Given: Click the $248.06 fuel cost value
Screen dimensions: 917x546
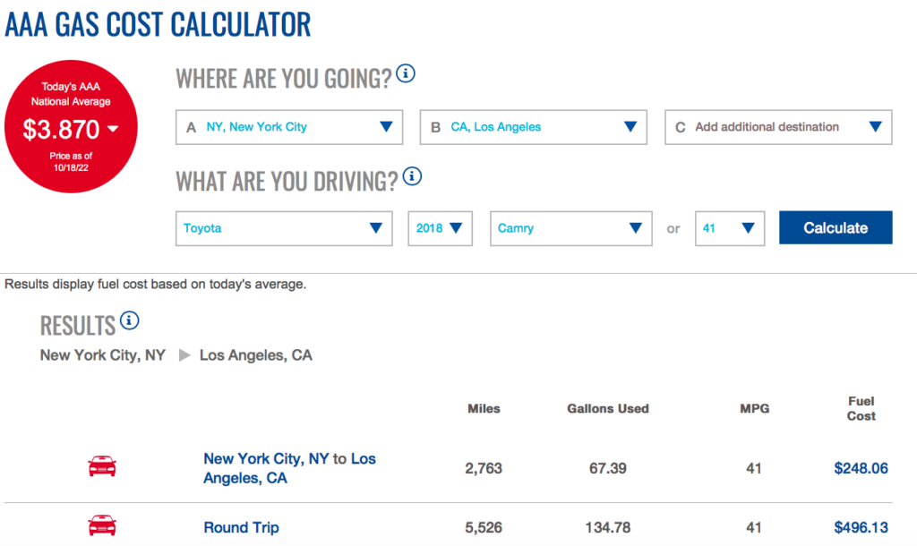Looking at the screenshot, I should tap(861, 468).
